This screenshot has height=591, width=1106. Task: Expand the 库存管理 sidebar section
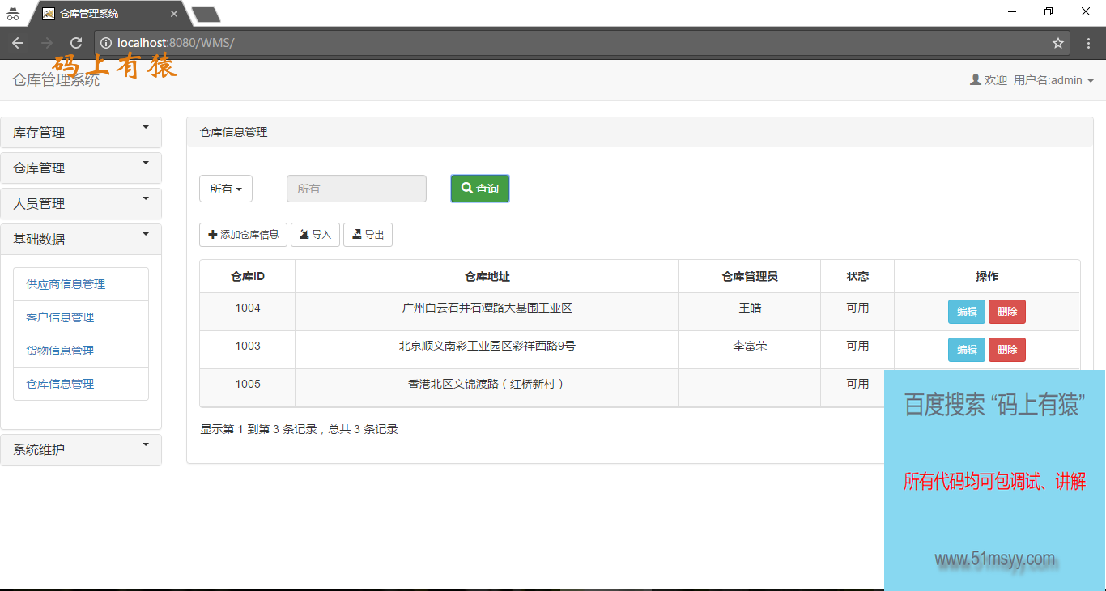click(x=81, y=132)
